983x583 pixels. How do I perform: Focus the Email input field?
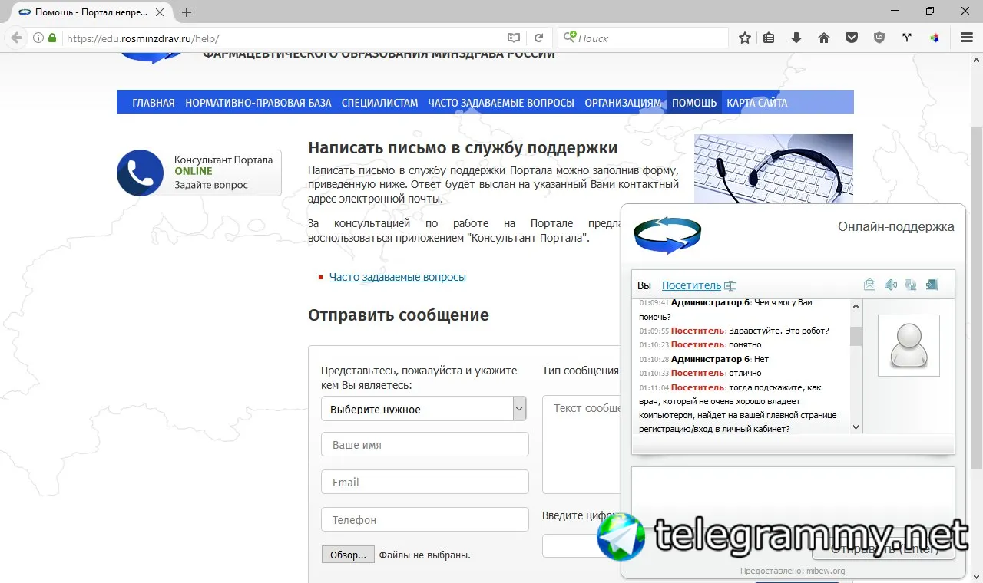click(425, 482)
